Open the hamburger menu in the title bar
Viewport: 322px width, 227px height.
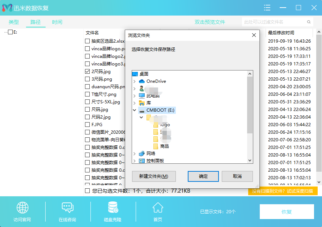pyautogui.click(x=267, y=8)
